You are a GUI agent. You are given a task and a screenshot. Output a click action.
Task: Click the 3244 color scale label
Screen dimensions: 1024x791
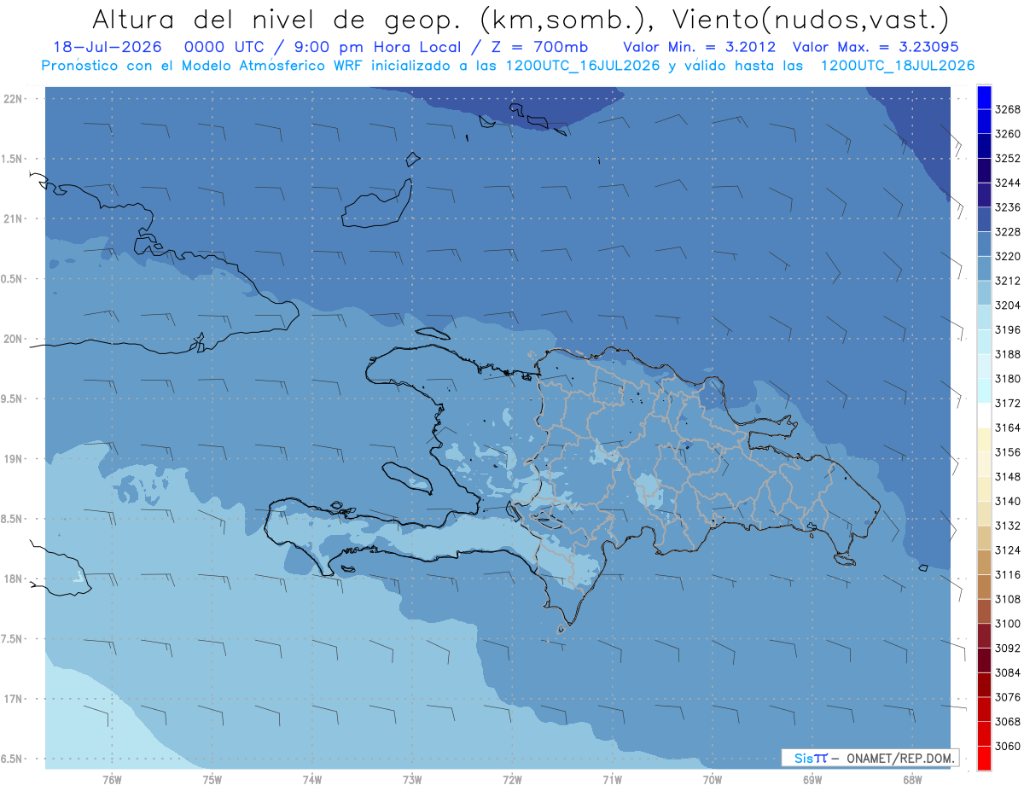coord(1008,183)
